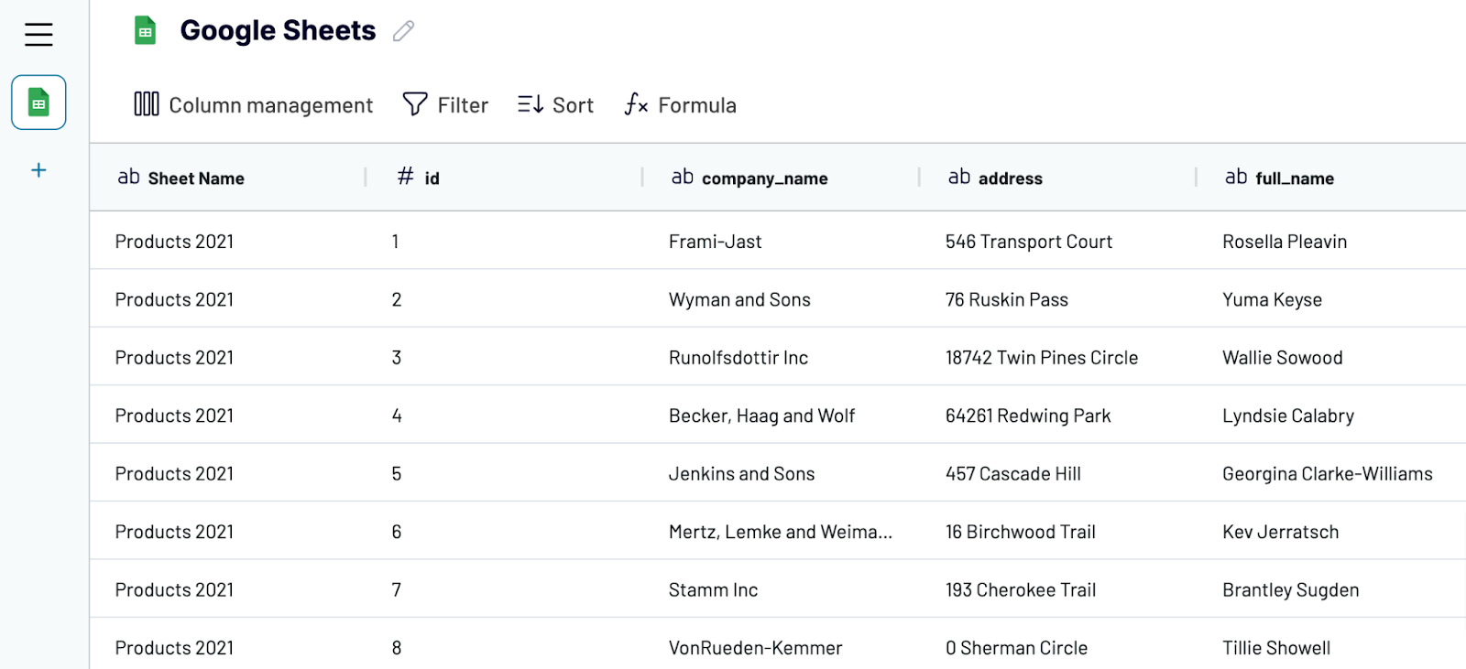Click the text-type icon of Sheet Name column
This screenshot has height=669, width=1466.
pyautogui.click(x=128, y=177)
